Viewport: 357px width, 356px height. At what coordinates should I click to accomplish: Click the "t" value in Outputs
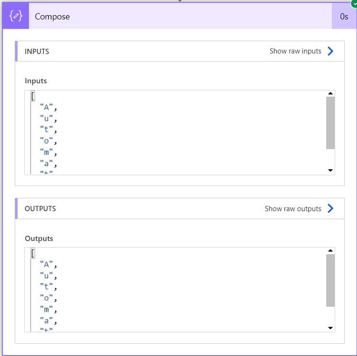[46, 287]
